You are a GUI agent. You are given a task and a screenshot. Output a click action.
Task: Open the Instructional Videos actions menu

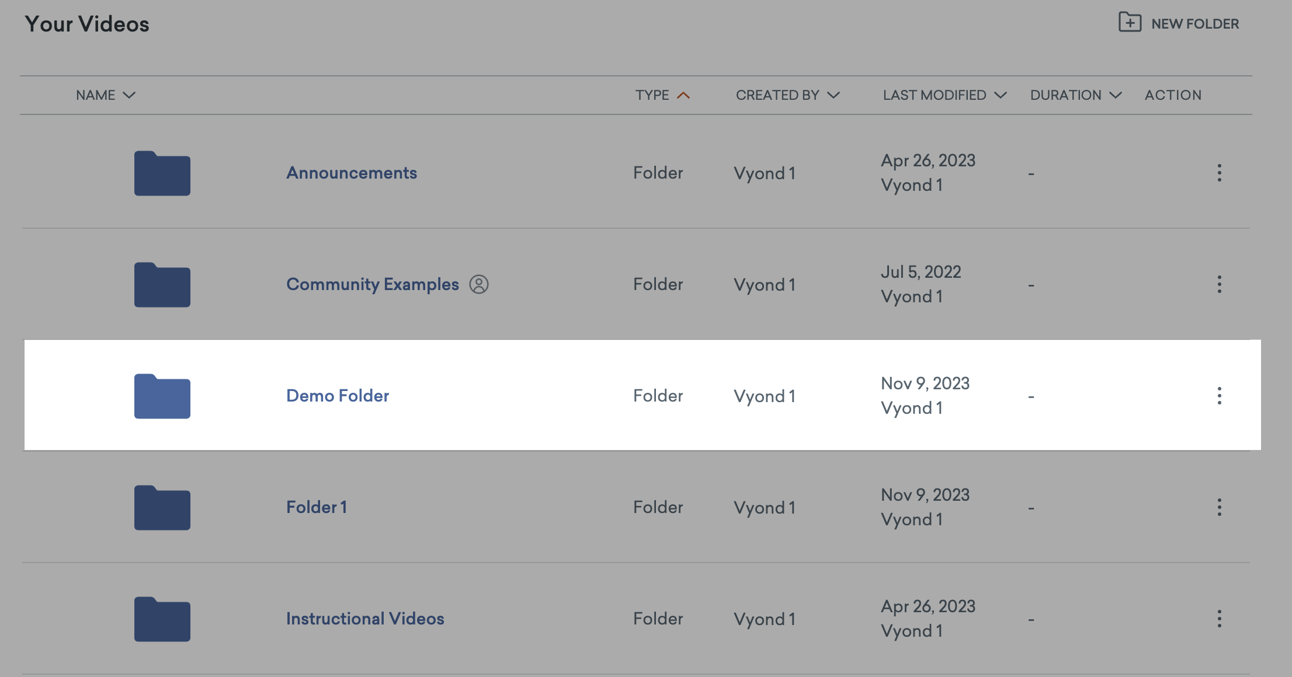[x=1220, y=619]
